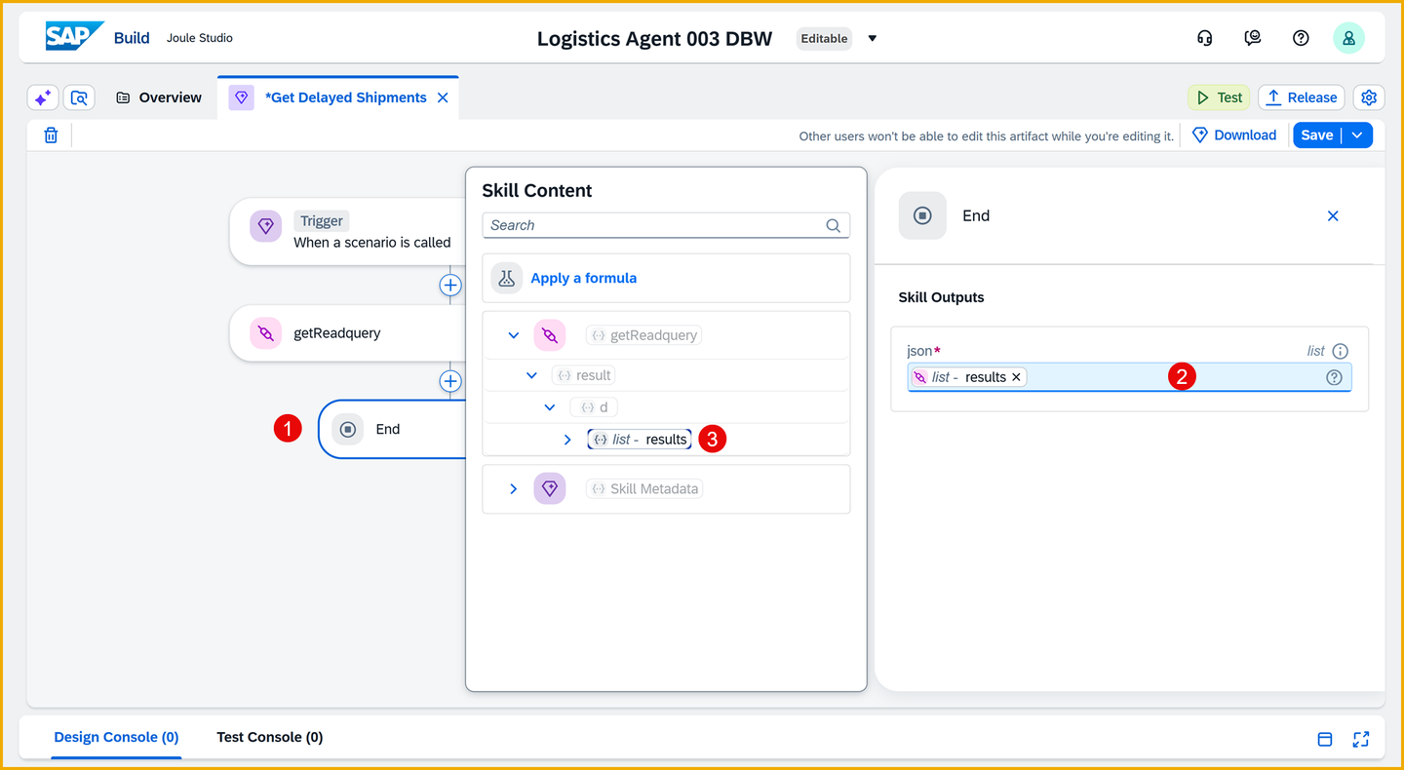1404x770 pixels.
Task: Select the list - results item in tree
Action: tap(640, 440)
